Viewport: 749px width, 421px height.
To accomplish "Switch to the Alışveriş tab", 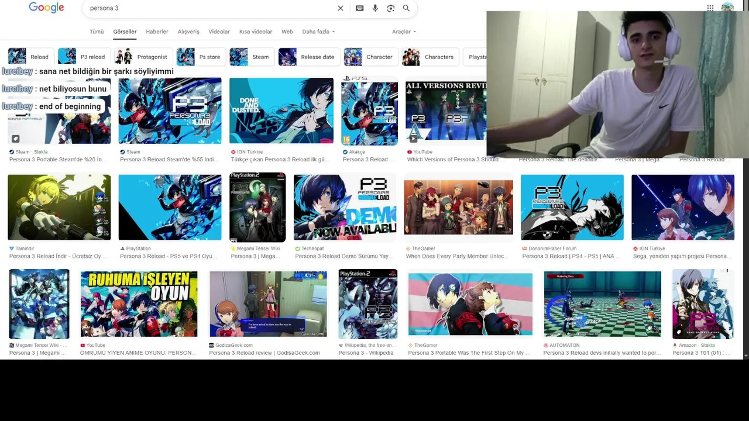I will [x=188, y=32].
